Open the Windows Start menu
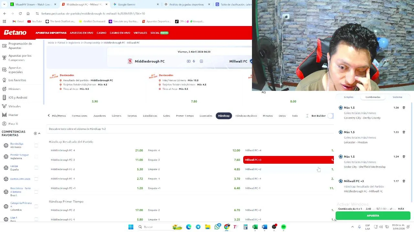 point(131,227)
